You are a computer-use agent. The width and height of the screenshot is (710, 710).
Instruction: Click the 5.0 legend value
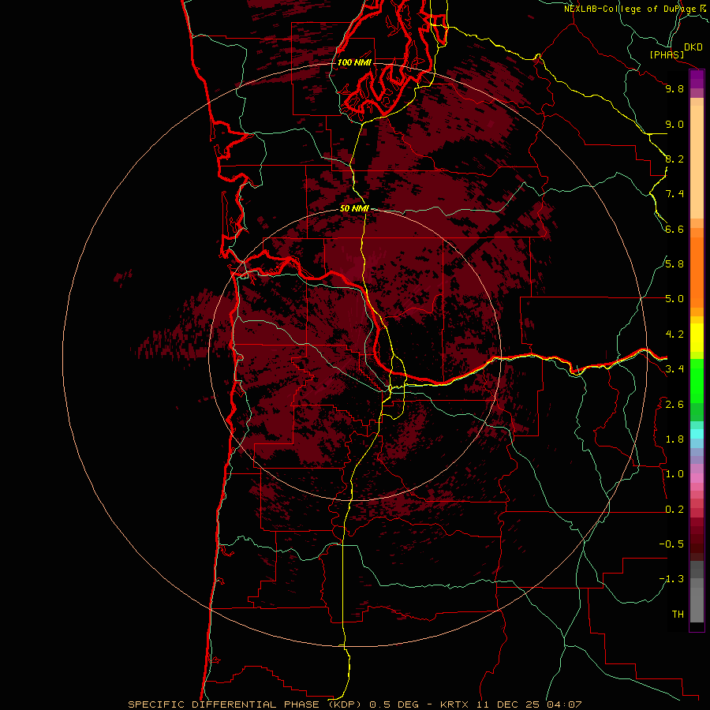[x=674, y=299]
